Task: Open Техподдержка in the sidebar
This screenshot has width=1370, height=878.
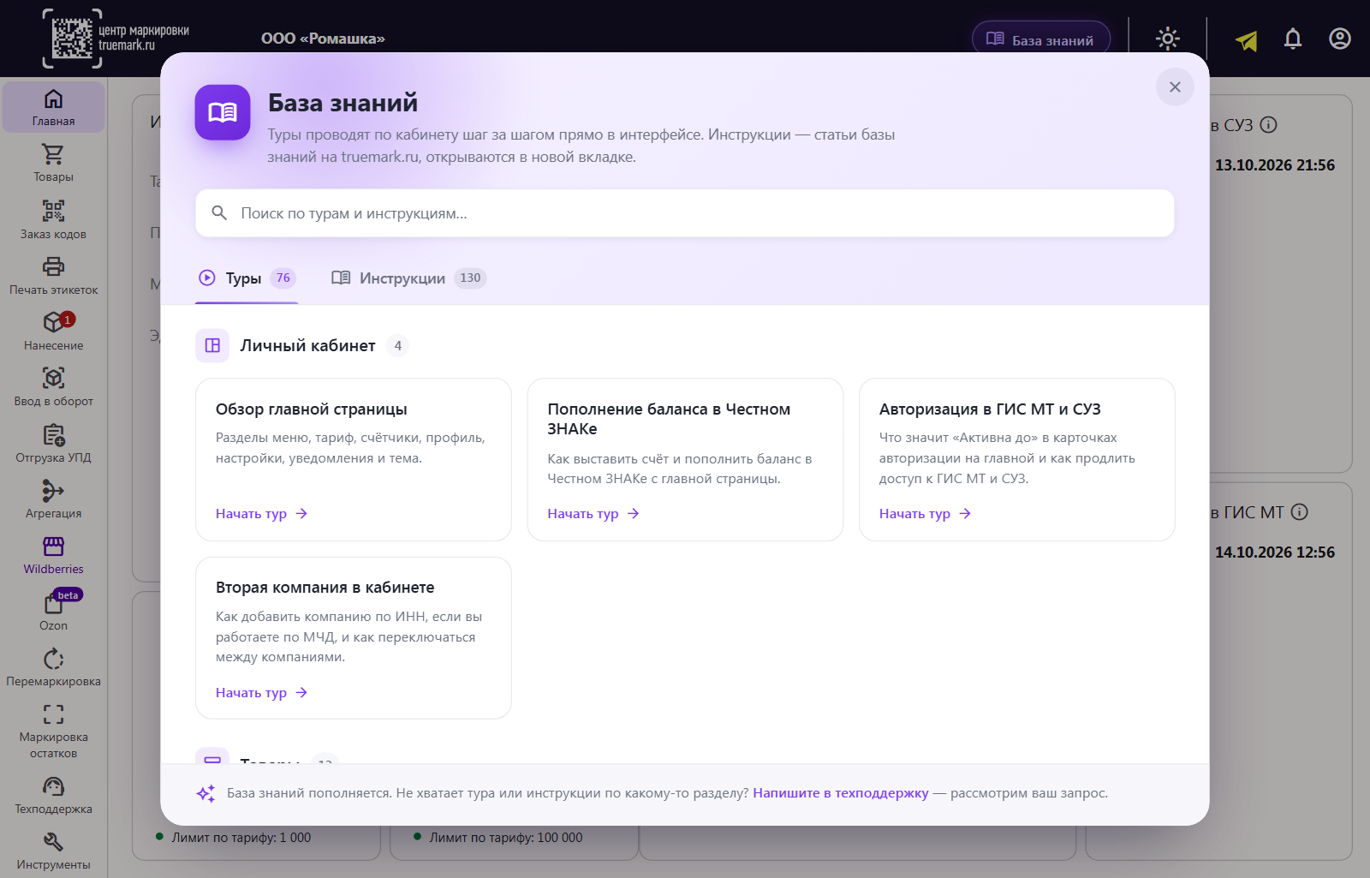Action: 53,795
